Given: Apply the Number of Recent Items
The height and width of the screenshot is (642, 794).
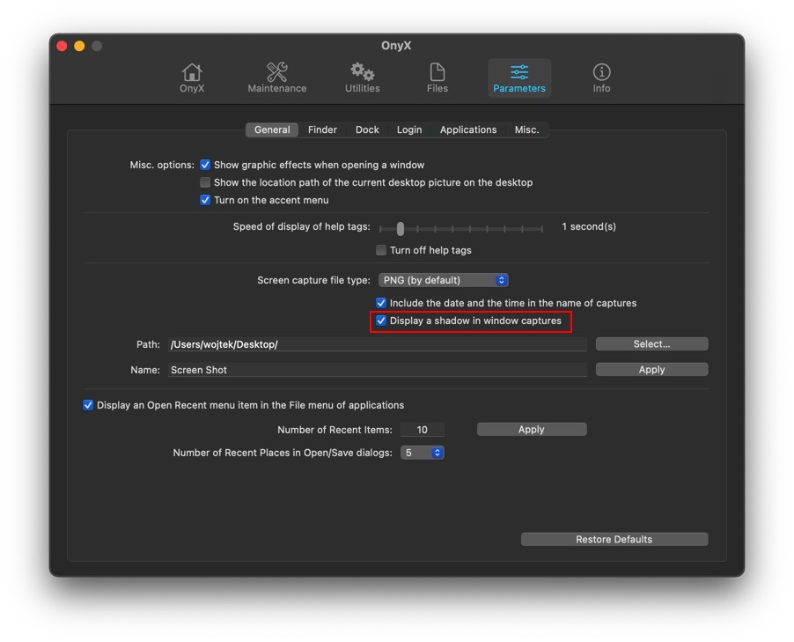Looking at the screenshot, I should coord(532,429).
